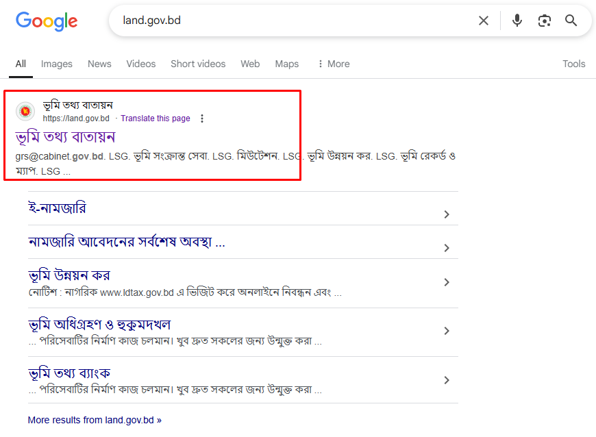Switch to the Videos tab
This screenshot has height=437, width=596.
[141, 64]
